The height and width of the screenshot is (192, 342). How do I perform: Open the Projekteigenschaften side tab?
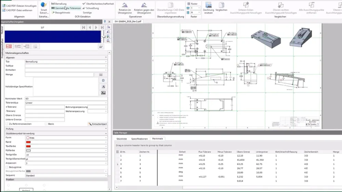[2, 48]
